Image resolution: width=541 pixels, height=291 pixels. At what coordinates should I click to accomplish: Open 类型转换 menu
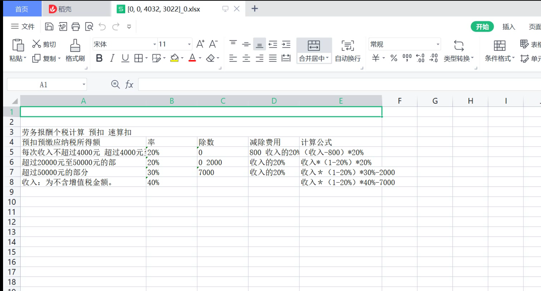point(459,50)
